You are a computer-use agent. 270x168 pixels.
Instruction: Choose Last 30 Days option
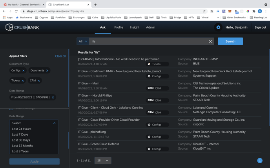tap(21, 140)
